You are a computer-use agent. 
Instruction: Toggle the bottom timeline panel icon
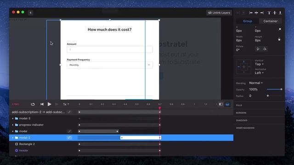[x=227, y=104]
